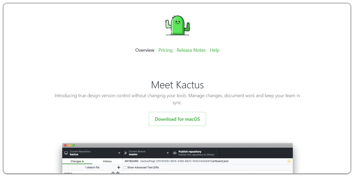Open Release Notes link
Screen dimensions: 354x177
click(191, 50)
